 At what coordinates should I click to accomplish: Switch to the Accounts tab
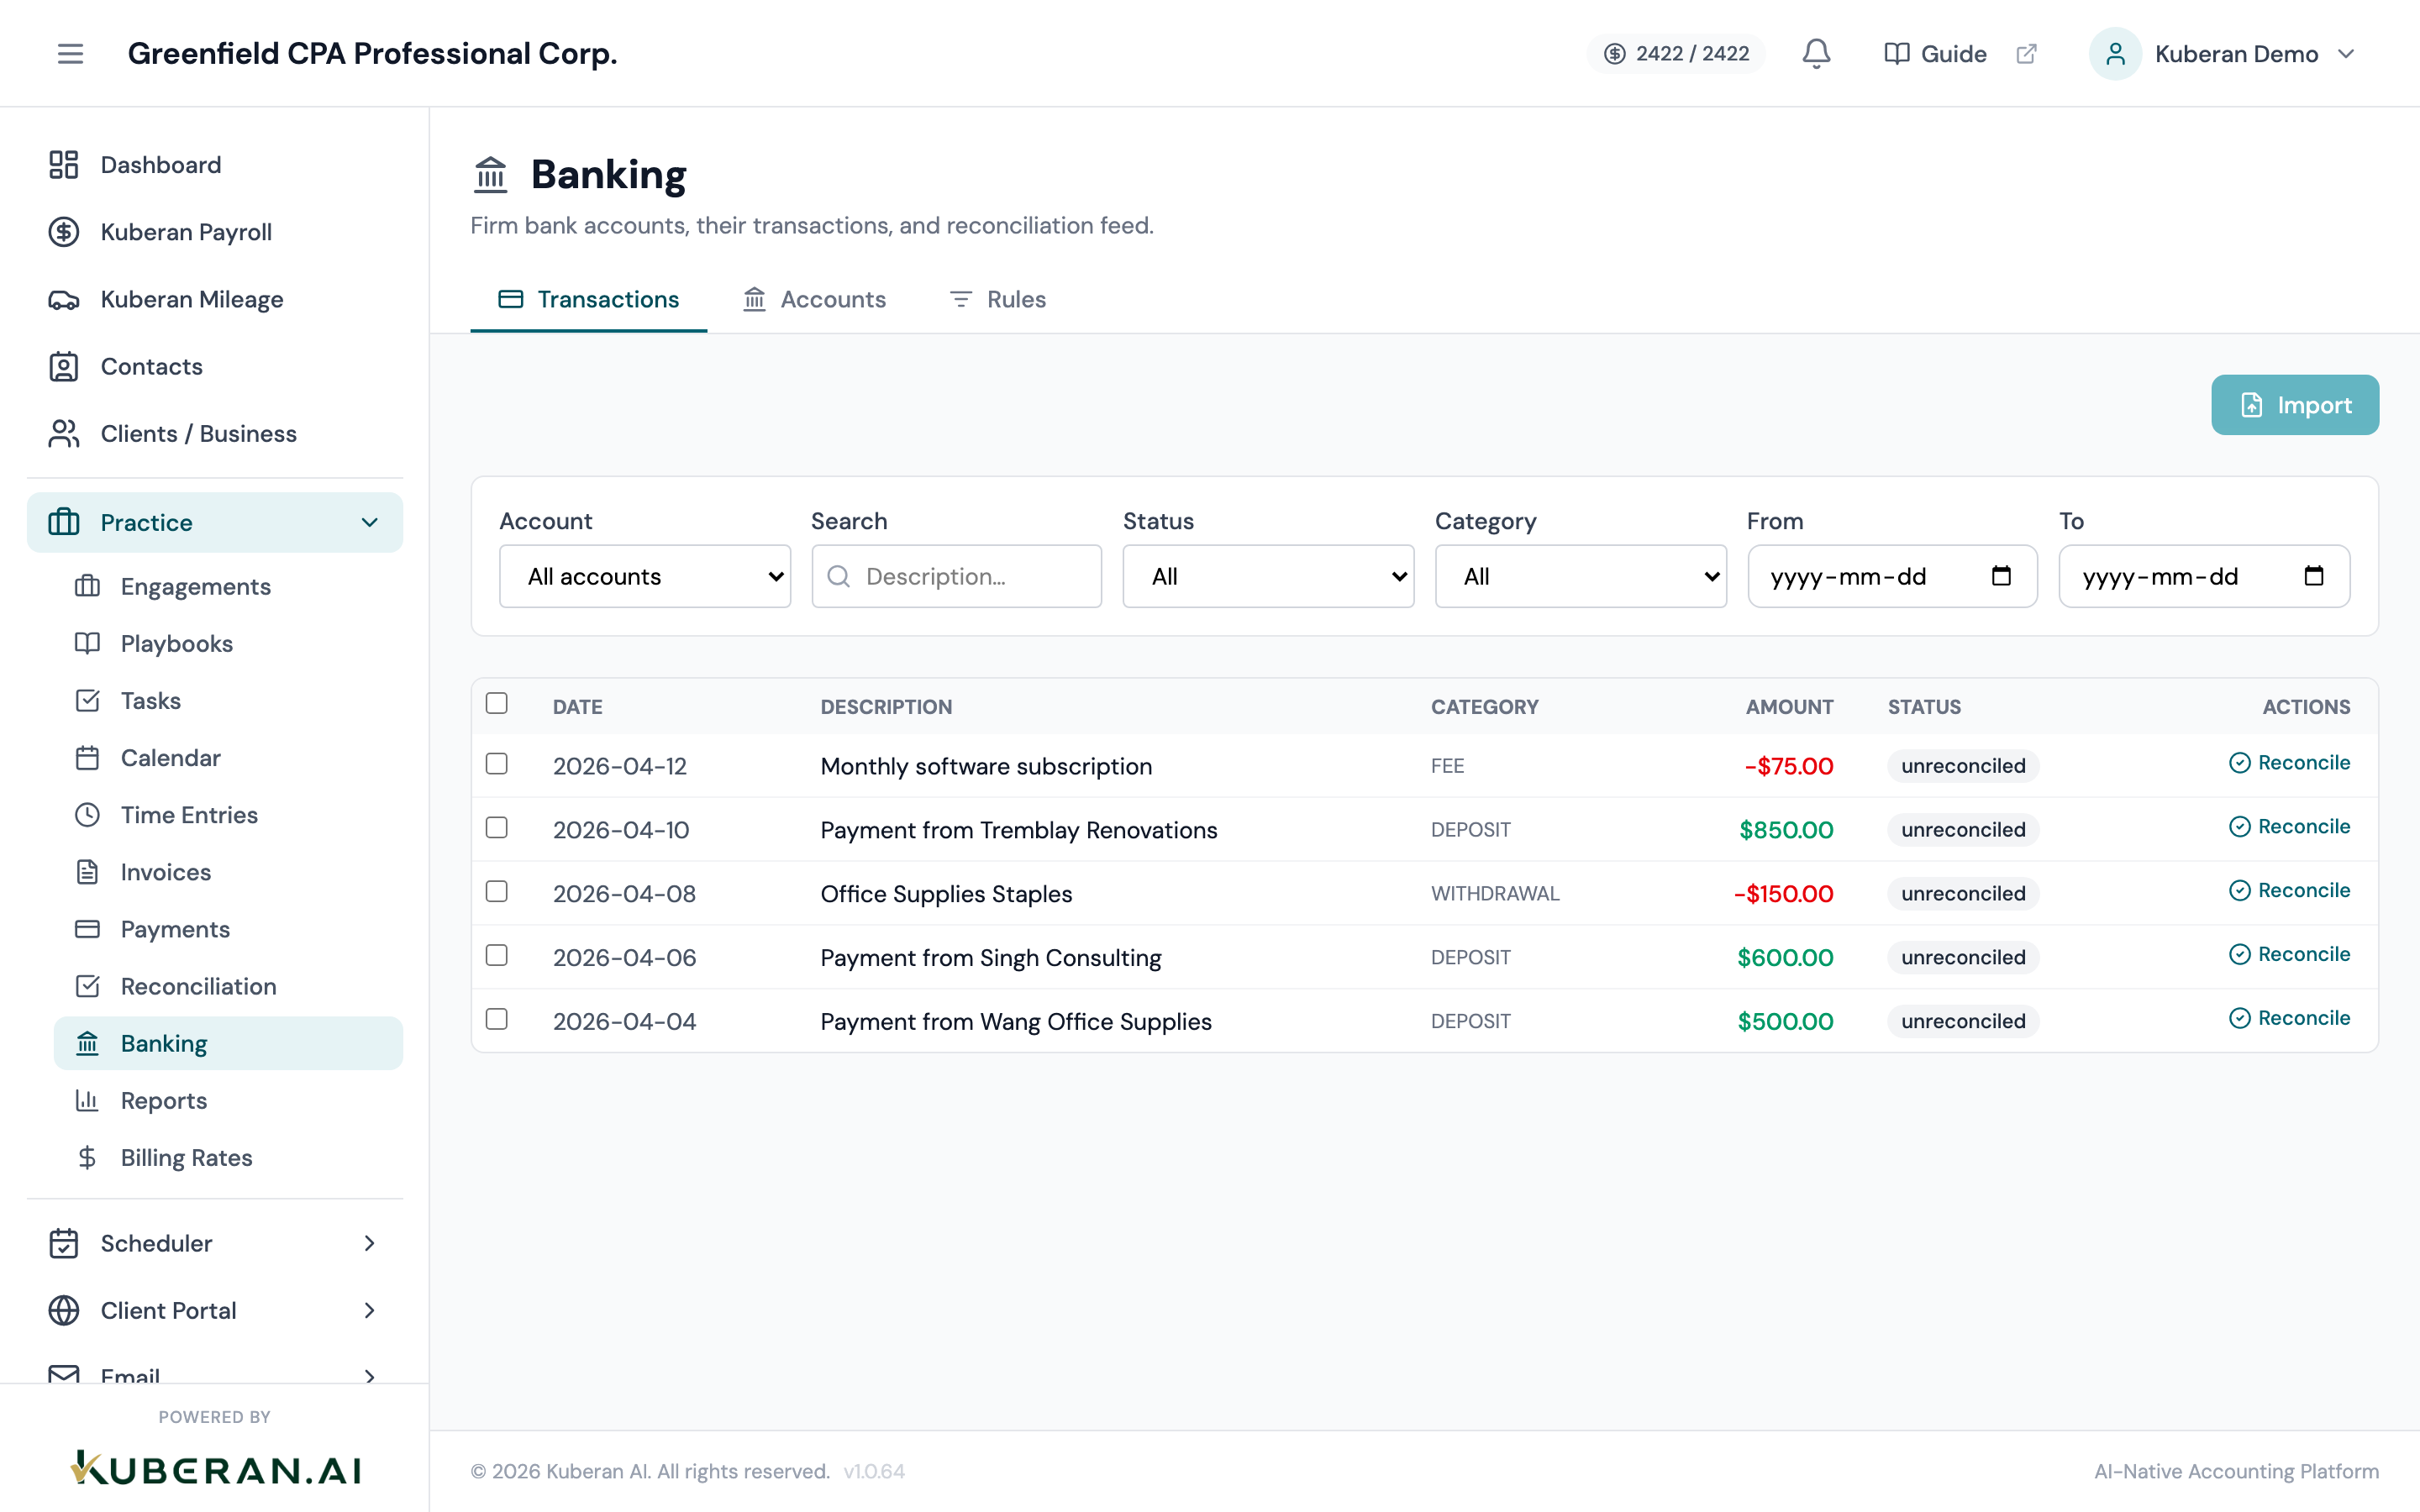pos(814,299)
